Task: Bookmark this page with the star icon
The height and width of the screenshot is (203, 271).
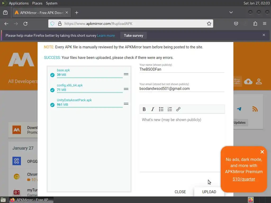Action: pos(209,24)
